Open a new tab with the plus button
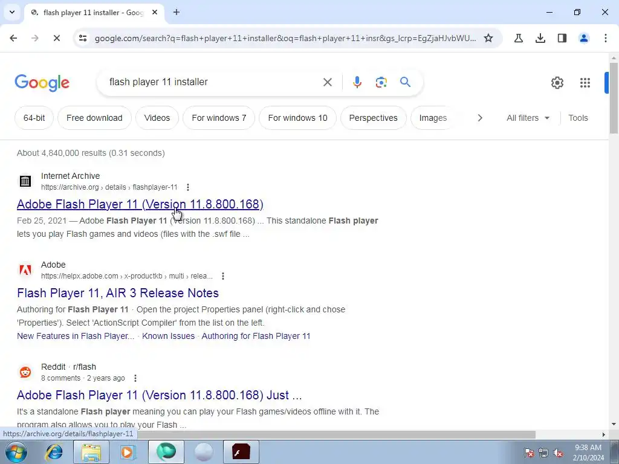619x464 pixels. tap(177, 12)
